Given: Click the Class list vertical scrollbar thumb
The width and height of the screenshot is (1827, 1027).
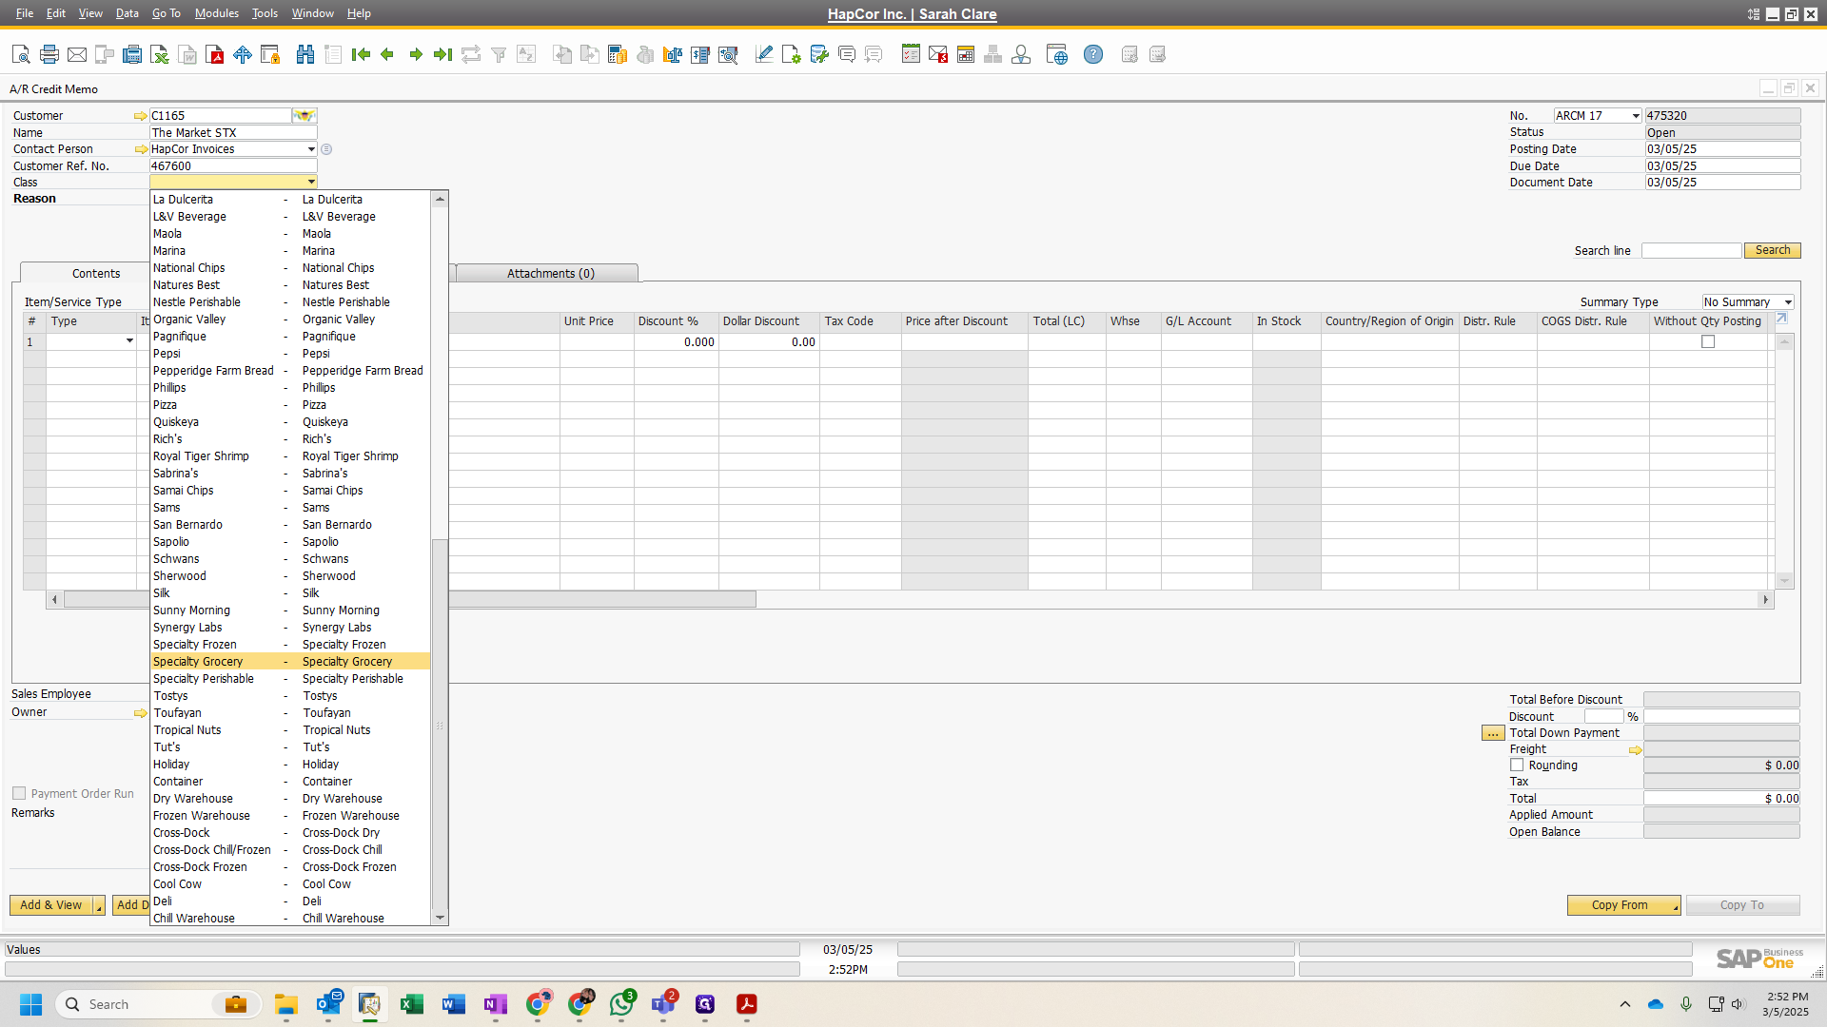Looking at the screenshot, I should click(x=440, y=725).
